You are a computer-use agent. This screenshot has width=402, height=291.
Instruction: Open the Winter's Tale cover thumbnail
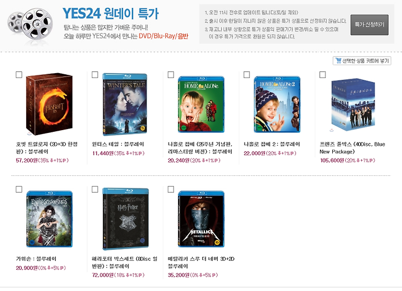tap(125, 104)
